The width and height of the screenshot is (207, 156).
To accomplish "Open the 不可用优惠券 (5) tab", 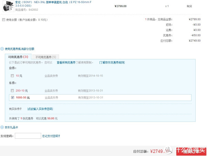I will click(x=46, y=57).
